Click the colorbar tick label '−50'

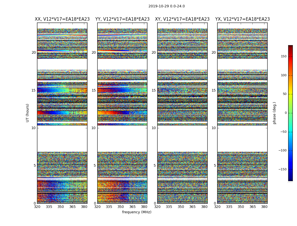pos(283,132)
